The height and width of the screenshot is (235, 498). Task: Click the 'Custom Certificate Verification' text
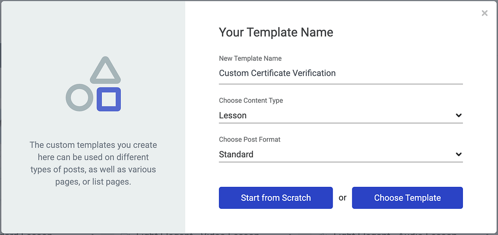[x=277, y=73]
